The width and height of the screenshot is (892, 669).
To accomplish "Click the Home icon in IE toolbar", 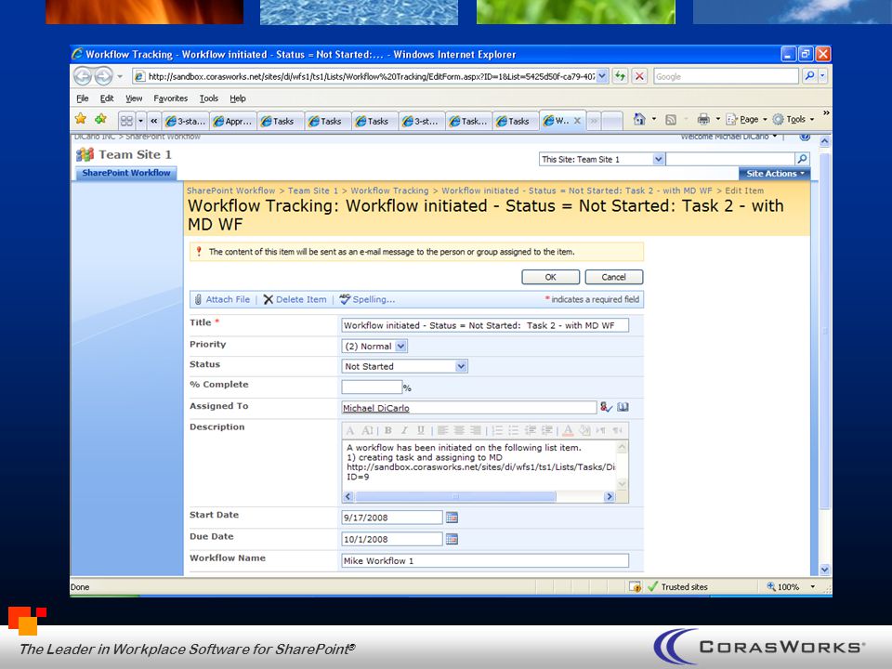I will [639, 119].
